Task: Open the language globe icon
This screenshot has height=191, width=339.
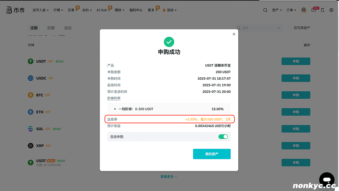Action: click(x=331, y=10)
